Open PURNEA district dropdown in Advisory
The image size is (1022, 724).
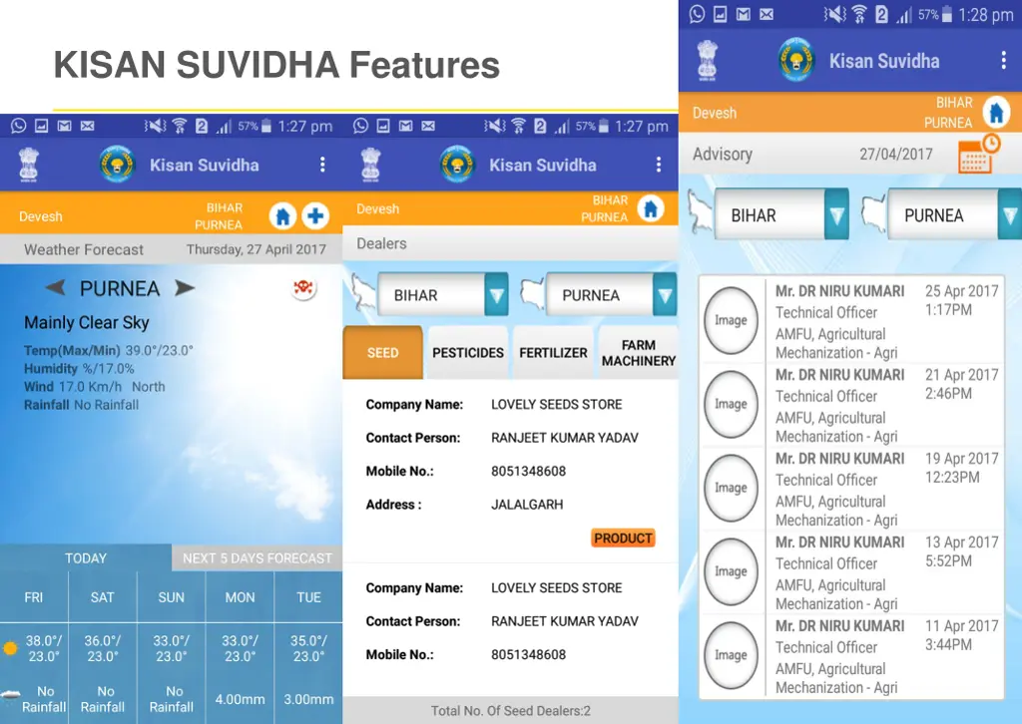pos(1009,215)
